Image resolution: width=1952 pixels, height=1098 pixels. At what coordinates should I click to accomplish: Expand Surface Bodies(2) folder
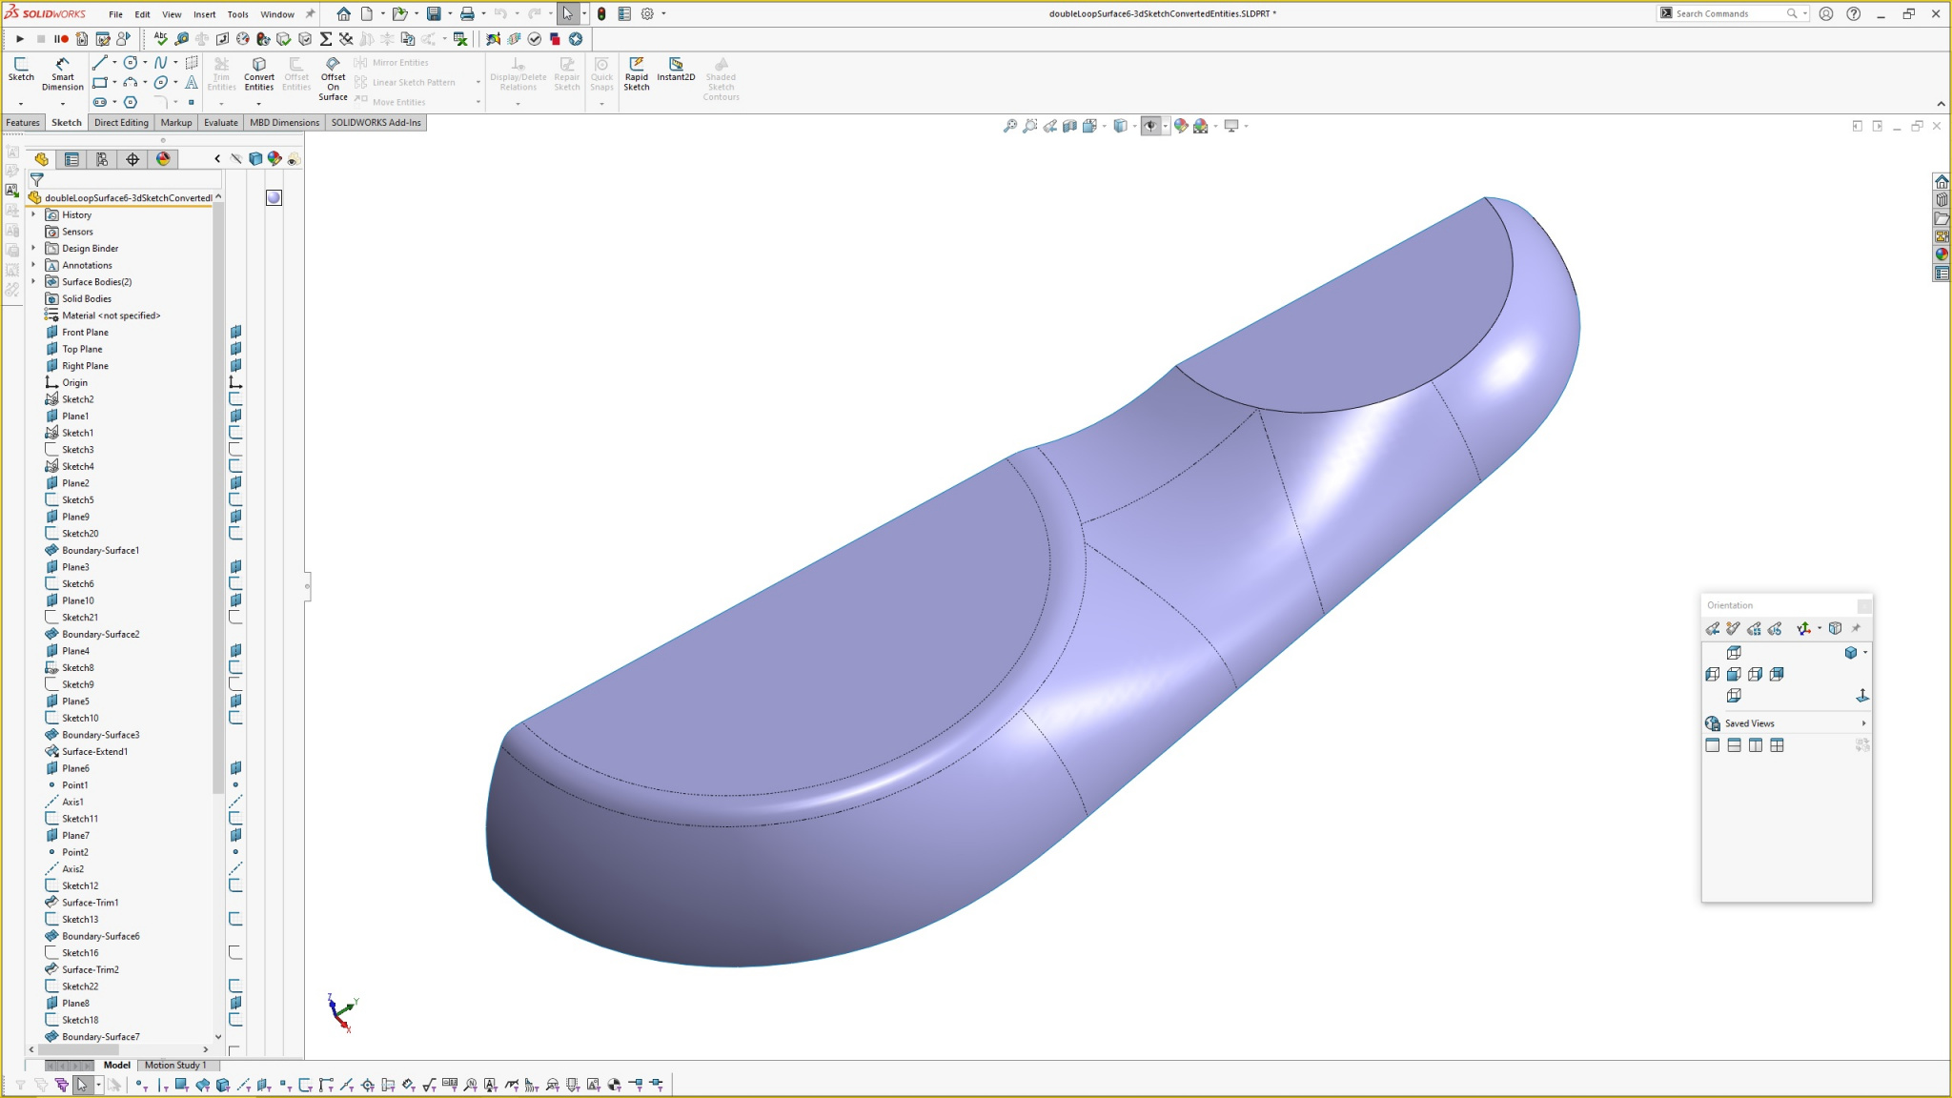[x=33, y=281]
